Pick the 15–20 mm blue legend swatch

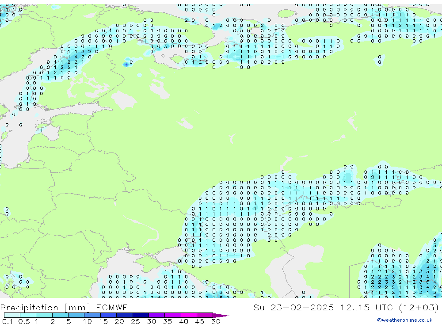coord(109,315)
